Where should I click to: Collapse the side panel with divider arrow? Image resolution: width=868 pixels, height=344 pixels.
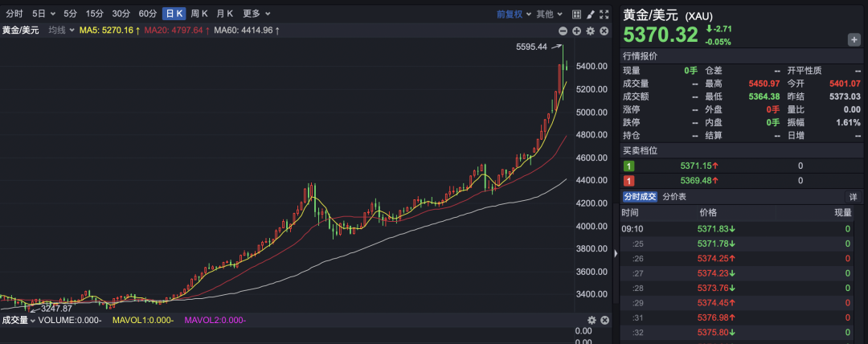[x=616, y=253]
